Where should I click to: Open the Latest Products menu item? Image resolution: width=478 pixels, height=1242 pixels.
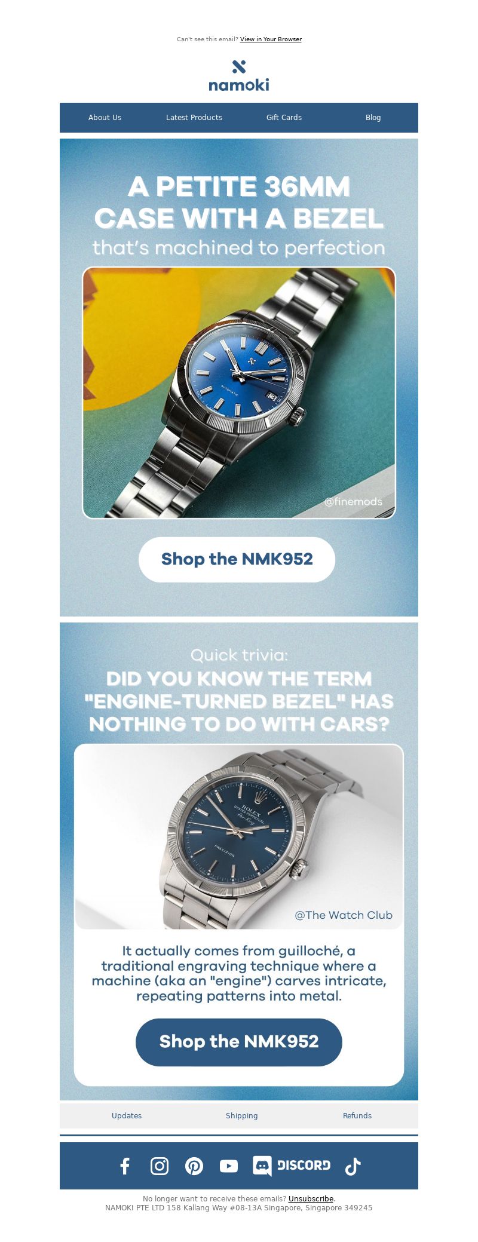click(x=194, y=118)
